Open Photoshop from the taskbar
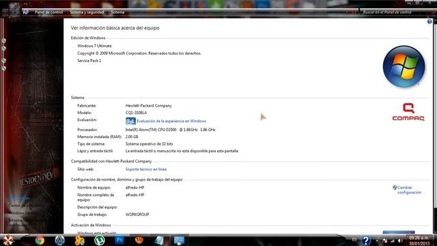 tap(119, 240)
